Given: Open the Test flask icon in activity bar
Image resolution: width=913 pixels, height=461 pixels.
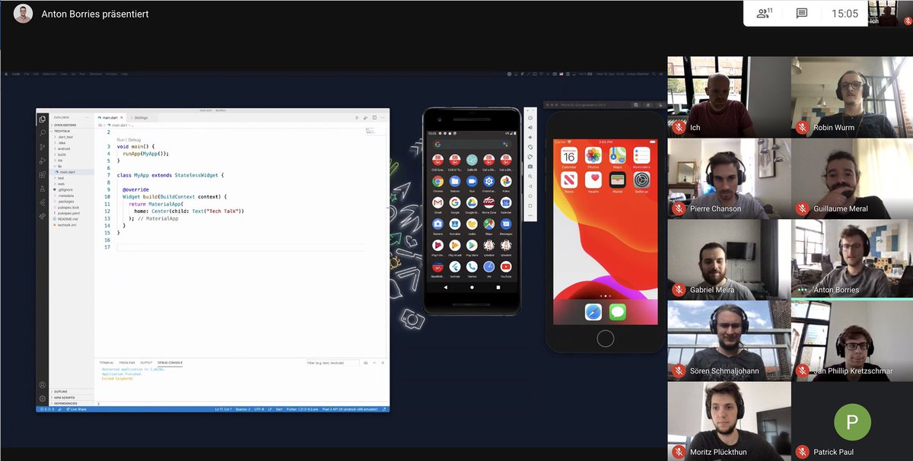Looking at the screenshot, I should [42, 189].
